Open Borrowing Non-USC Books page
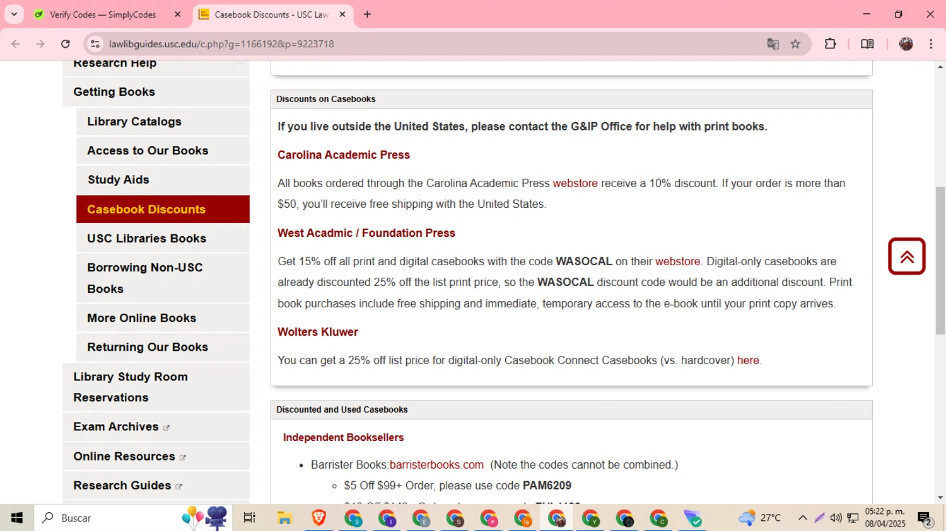Image resolution: width=946 pixels, height=531 pixels. 163,278
